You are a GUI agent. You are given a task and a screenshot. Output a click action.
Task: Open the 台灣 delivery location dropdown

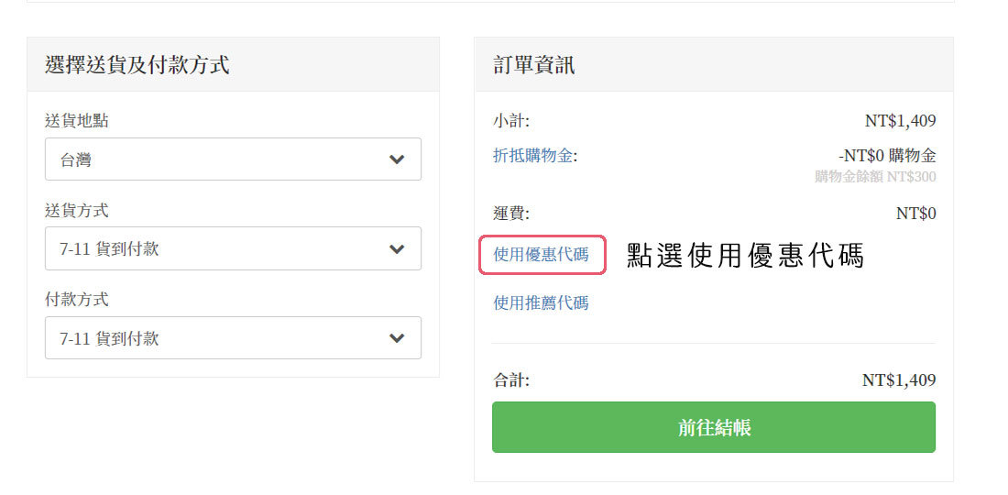[220, 159]
